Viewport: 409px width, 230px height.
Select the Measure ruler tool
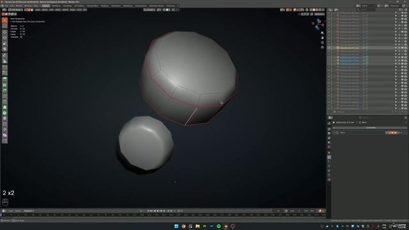[x=4, y=61]
